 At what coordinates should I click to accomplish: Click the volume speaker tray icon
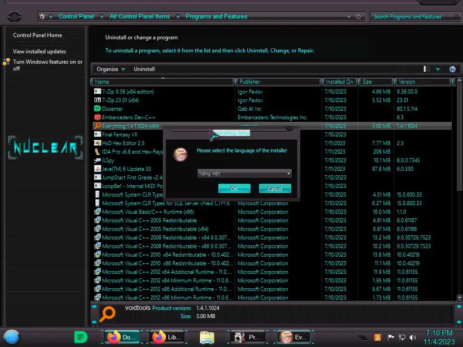click(x=413, y=337)
